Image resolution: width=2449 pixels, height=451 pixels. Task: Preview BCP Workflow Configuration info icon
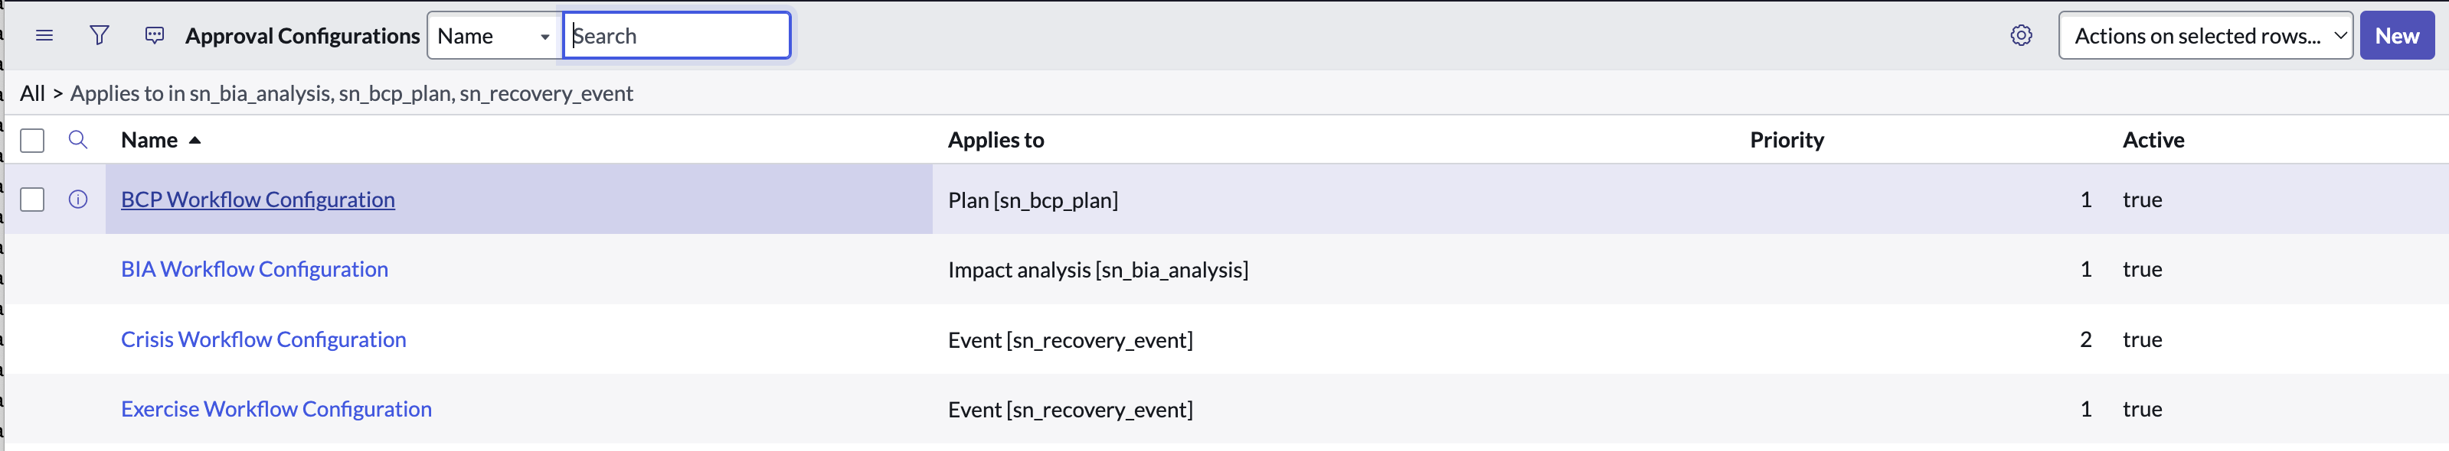[x=78, y=200]
